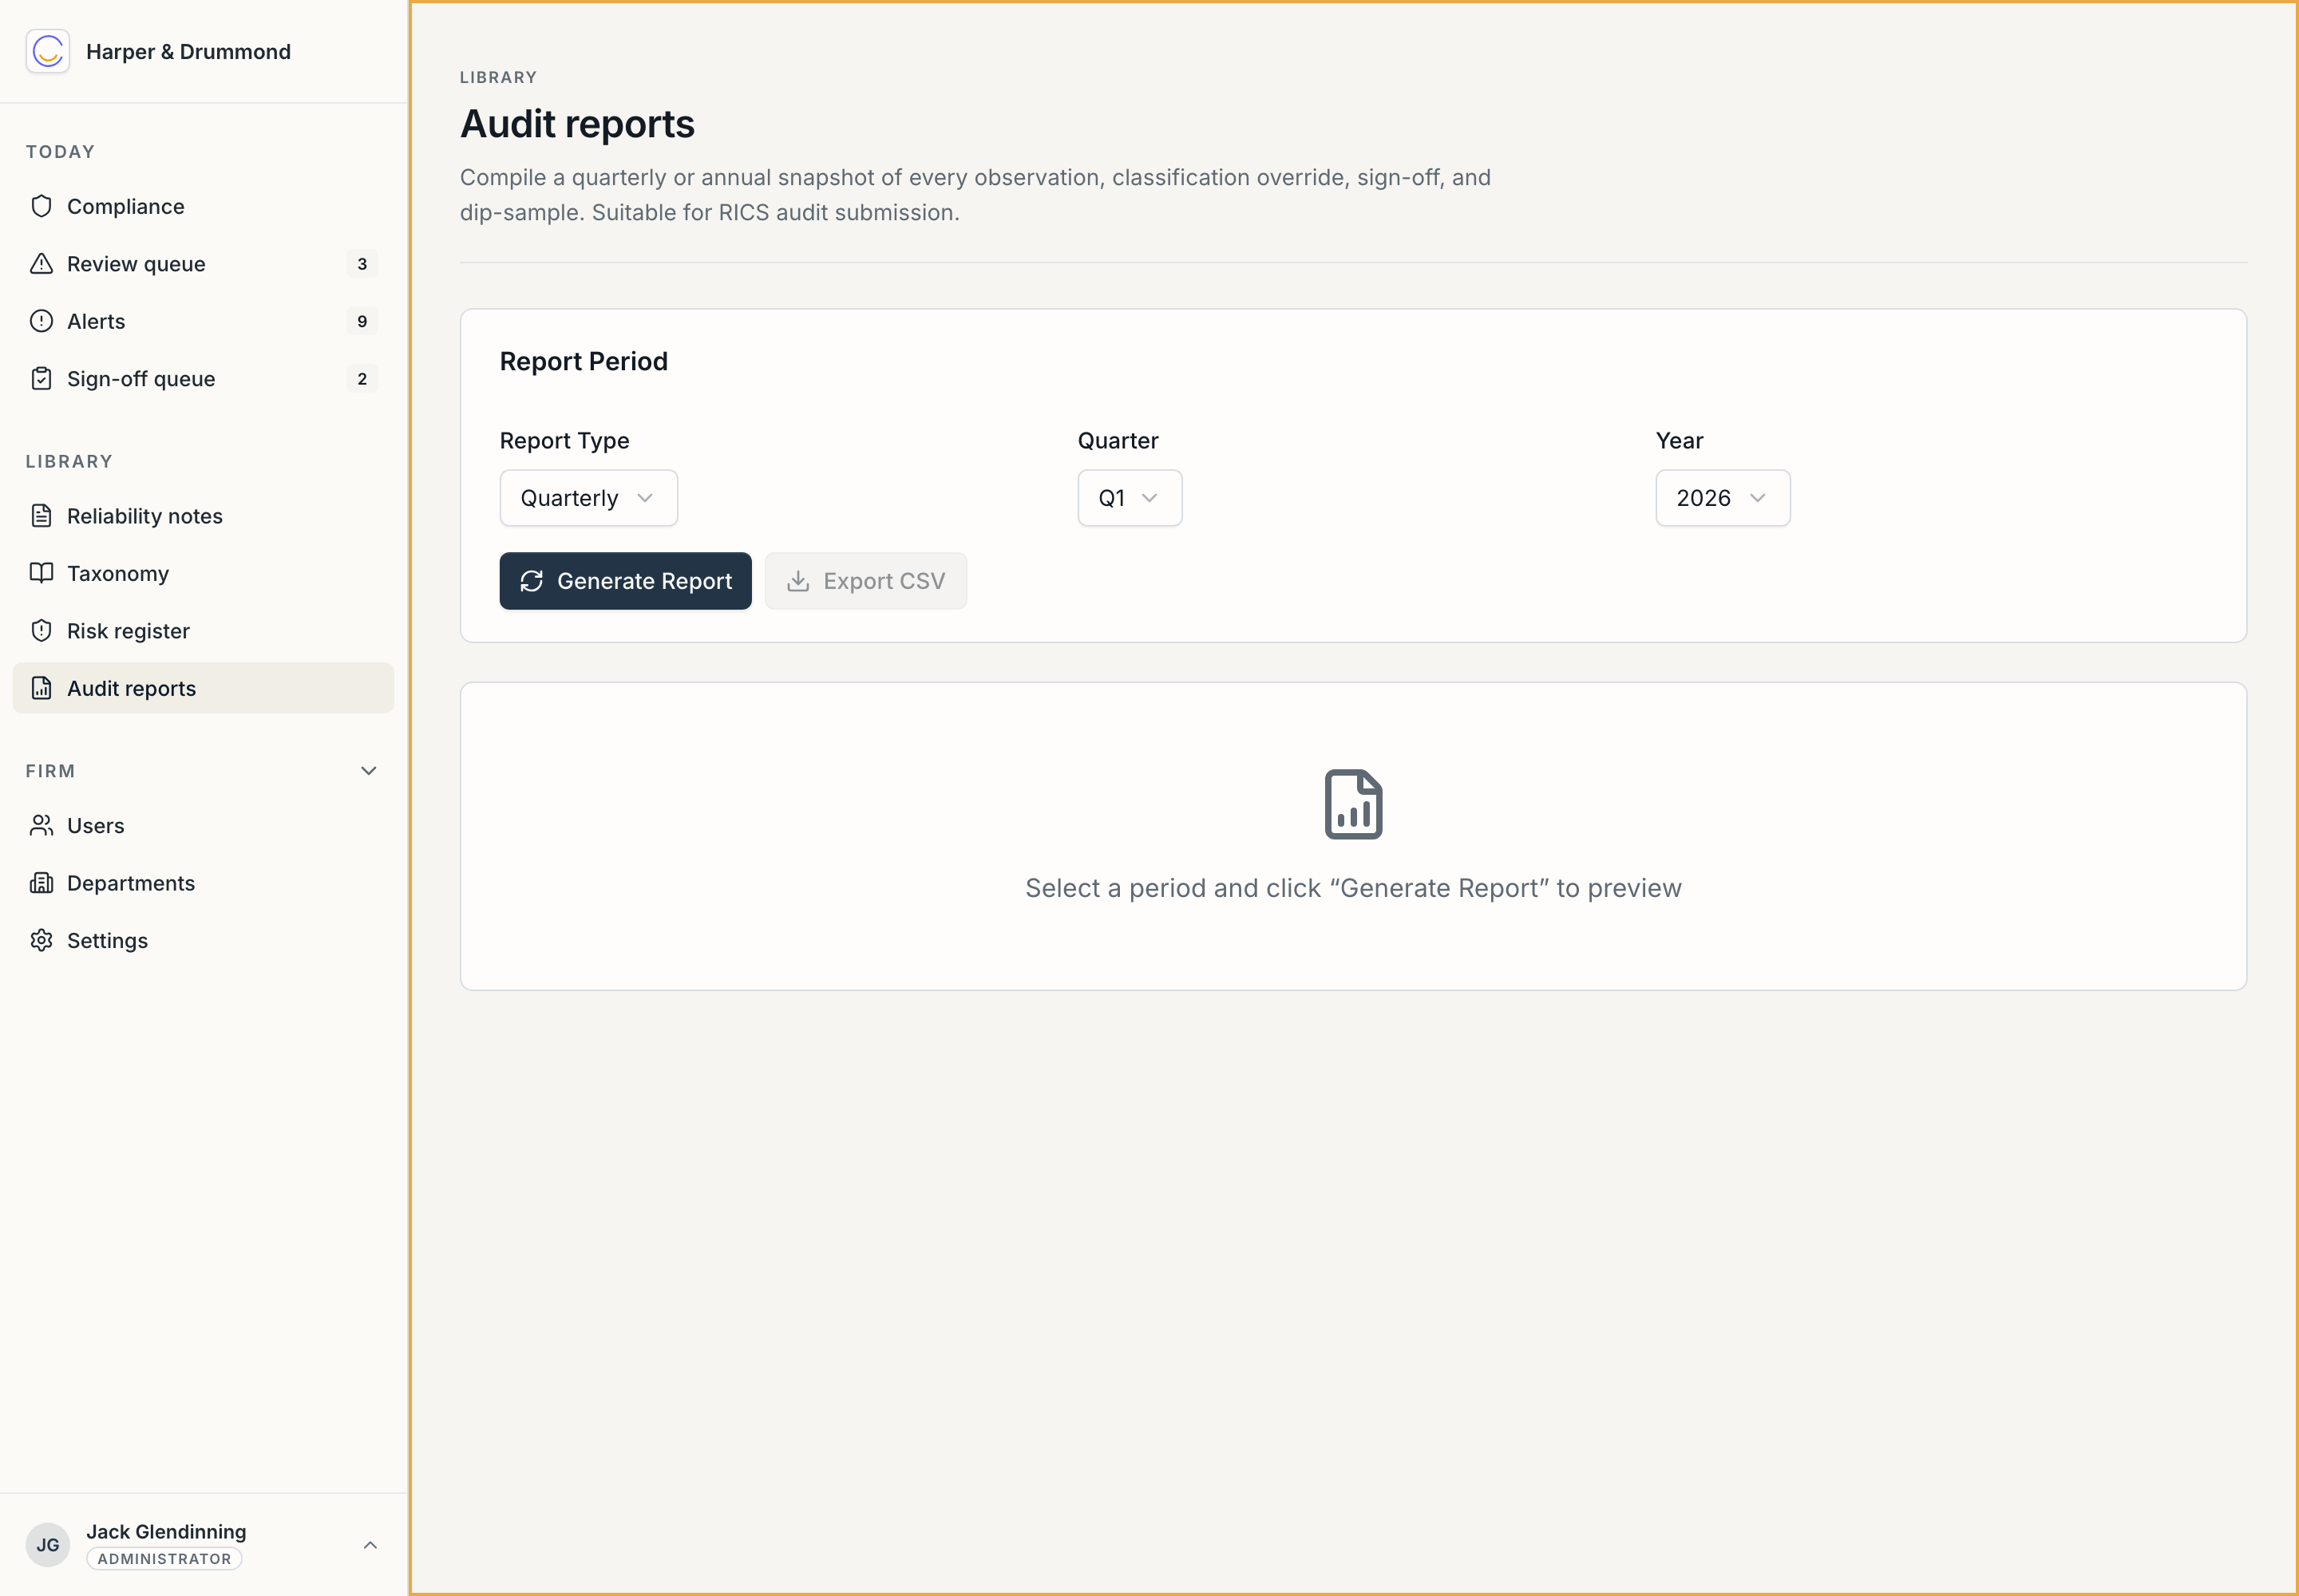This screenshot has width=2299, height=1596.
Task: Open the Departments page
Action: pos(203,883)
